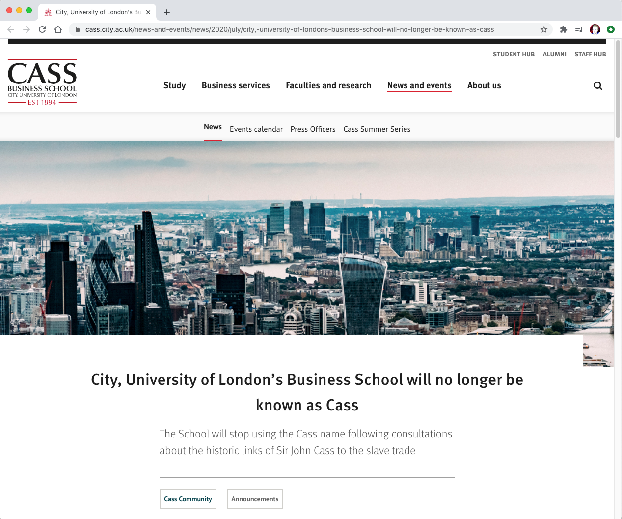The width and height of the screenshot is (622, 519).
Task: Click the green update indicator icon
Action: [611, 29]
